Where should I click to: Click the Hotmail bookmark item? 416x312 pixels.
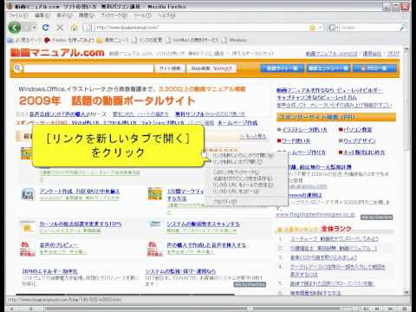[x=192, y=40]
